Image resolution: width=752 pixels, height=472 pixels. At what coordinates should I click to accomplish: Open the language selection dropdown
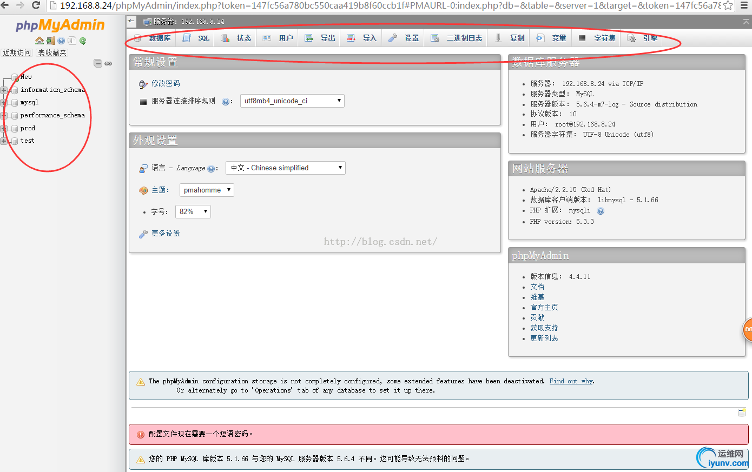coord(286,168)
